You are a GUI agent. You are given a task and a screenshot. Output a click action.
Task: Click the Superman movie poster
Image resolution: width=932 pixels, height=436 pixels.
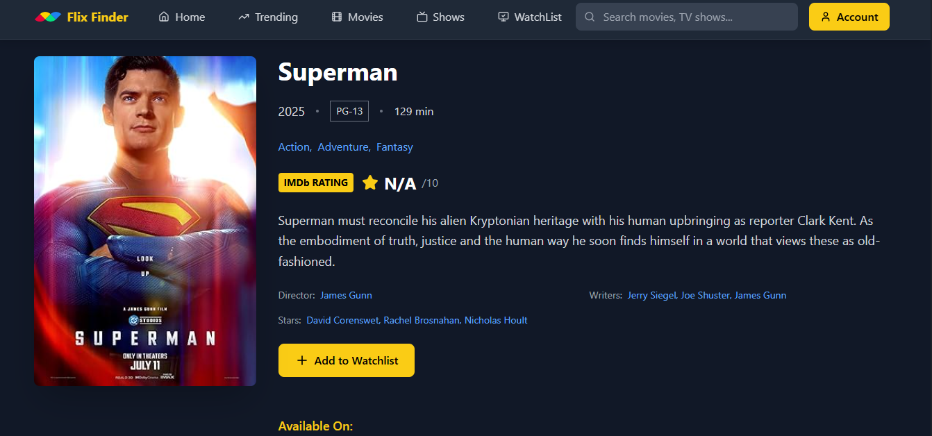click(145, 221)
